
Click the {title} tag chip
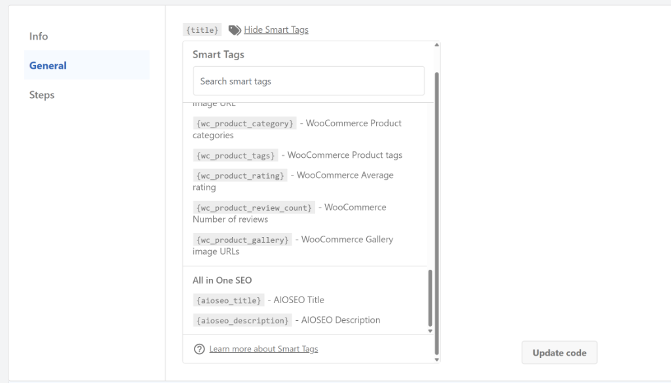[x=202, y=29]
